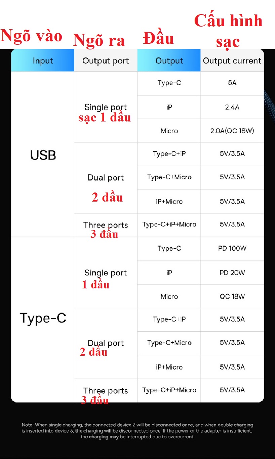The width and height of the screenshot is (275, 459).
Task: Click the 2.0A(QC 18W) cell
Action: [x=232, y=131]
